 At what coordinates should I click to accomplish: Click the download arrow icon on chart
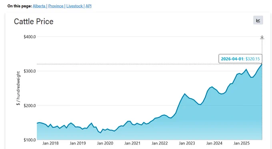click(262, 37)
